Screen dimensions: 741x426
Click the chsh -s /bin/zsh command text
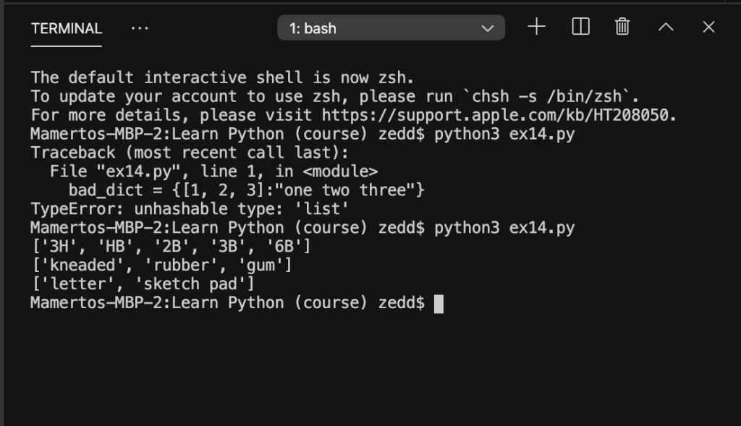(x=547, y=96)
